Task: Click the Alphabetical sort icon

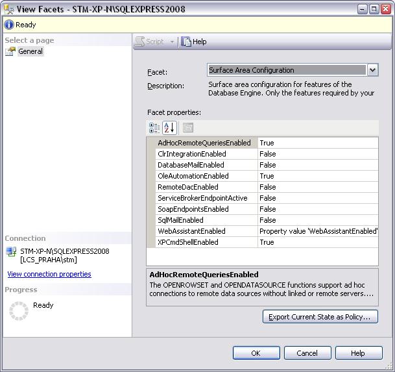Action: 169,128
